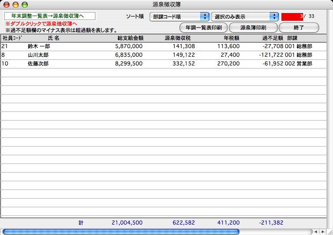Click the 年調一覧表印刷 button
This screenshot has width=333, height=235.
coord(203,27)
